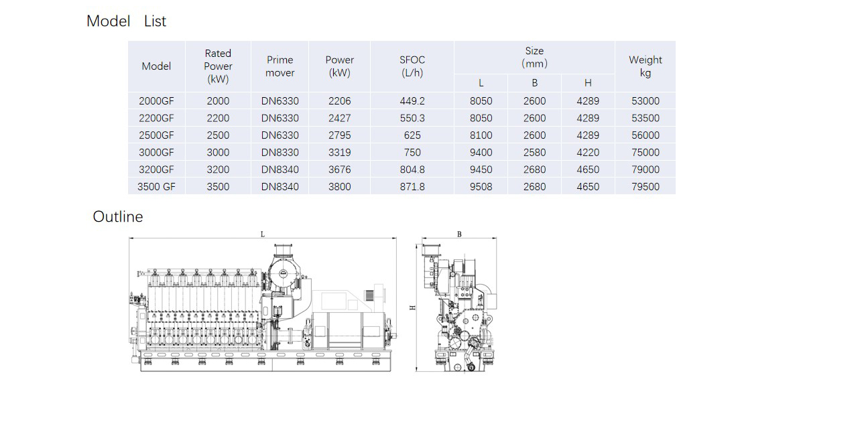Click model cell '3200GF'
Screen dimensions: 858x424
pos(156,170)
